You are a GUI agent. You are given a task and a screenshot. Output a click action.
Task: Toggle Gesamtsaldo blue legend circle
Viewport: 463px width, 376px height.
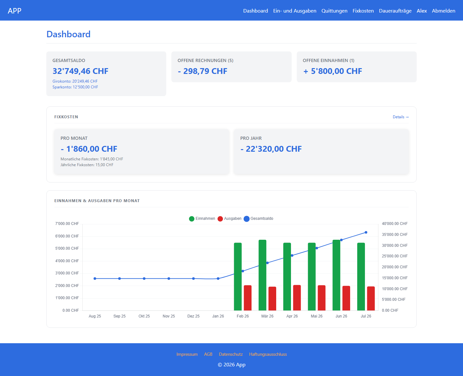point(247,219)
